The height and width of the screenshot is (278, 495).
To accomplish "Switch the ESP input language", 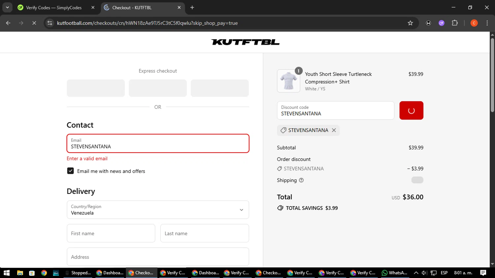I will tap(444, 273).
